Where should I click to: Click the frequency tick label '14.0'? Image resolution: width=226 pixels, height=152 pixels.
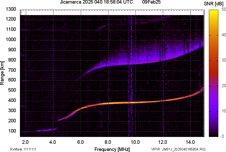190,142
